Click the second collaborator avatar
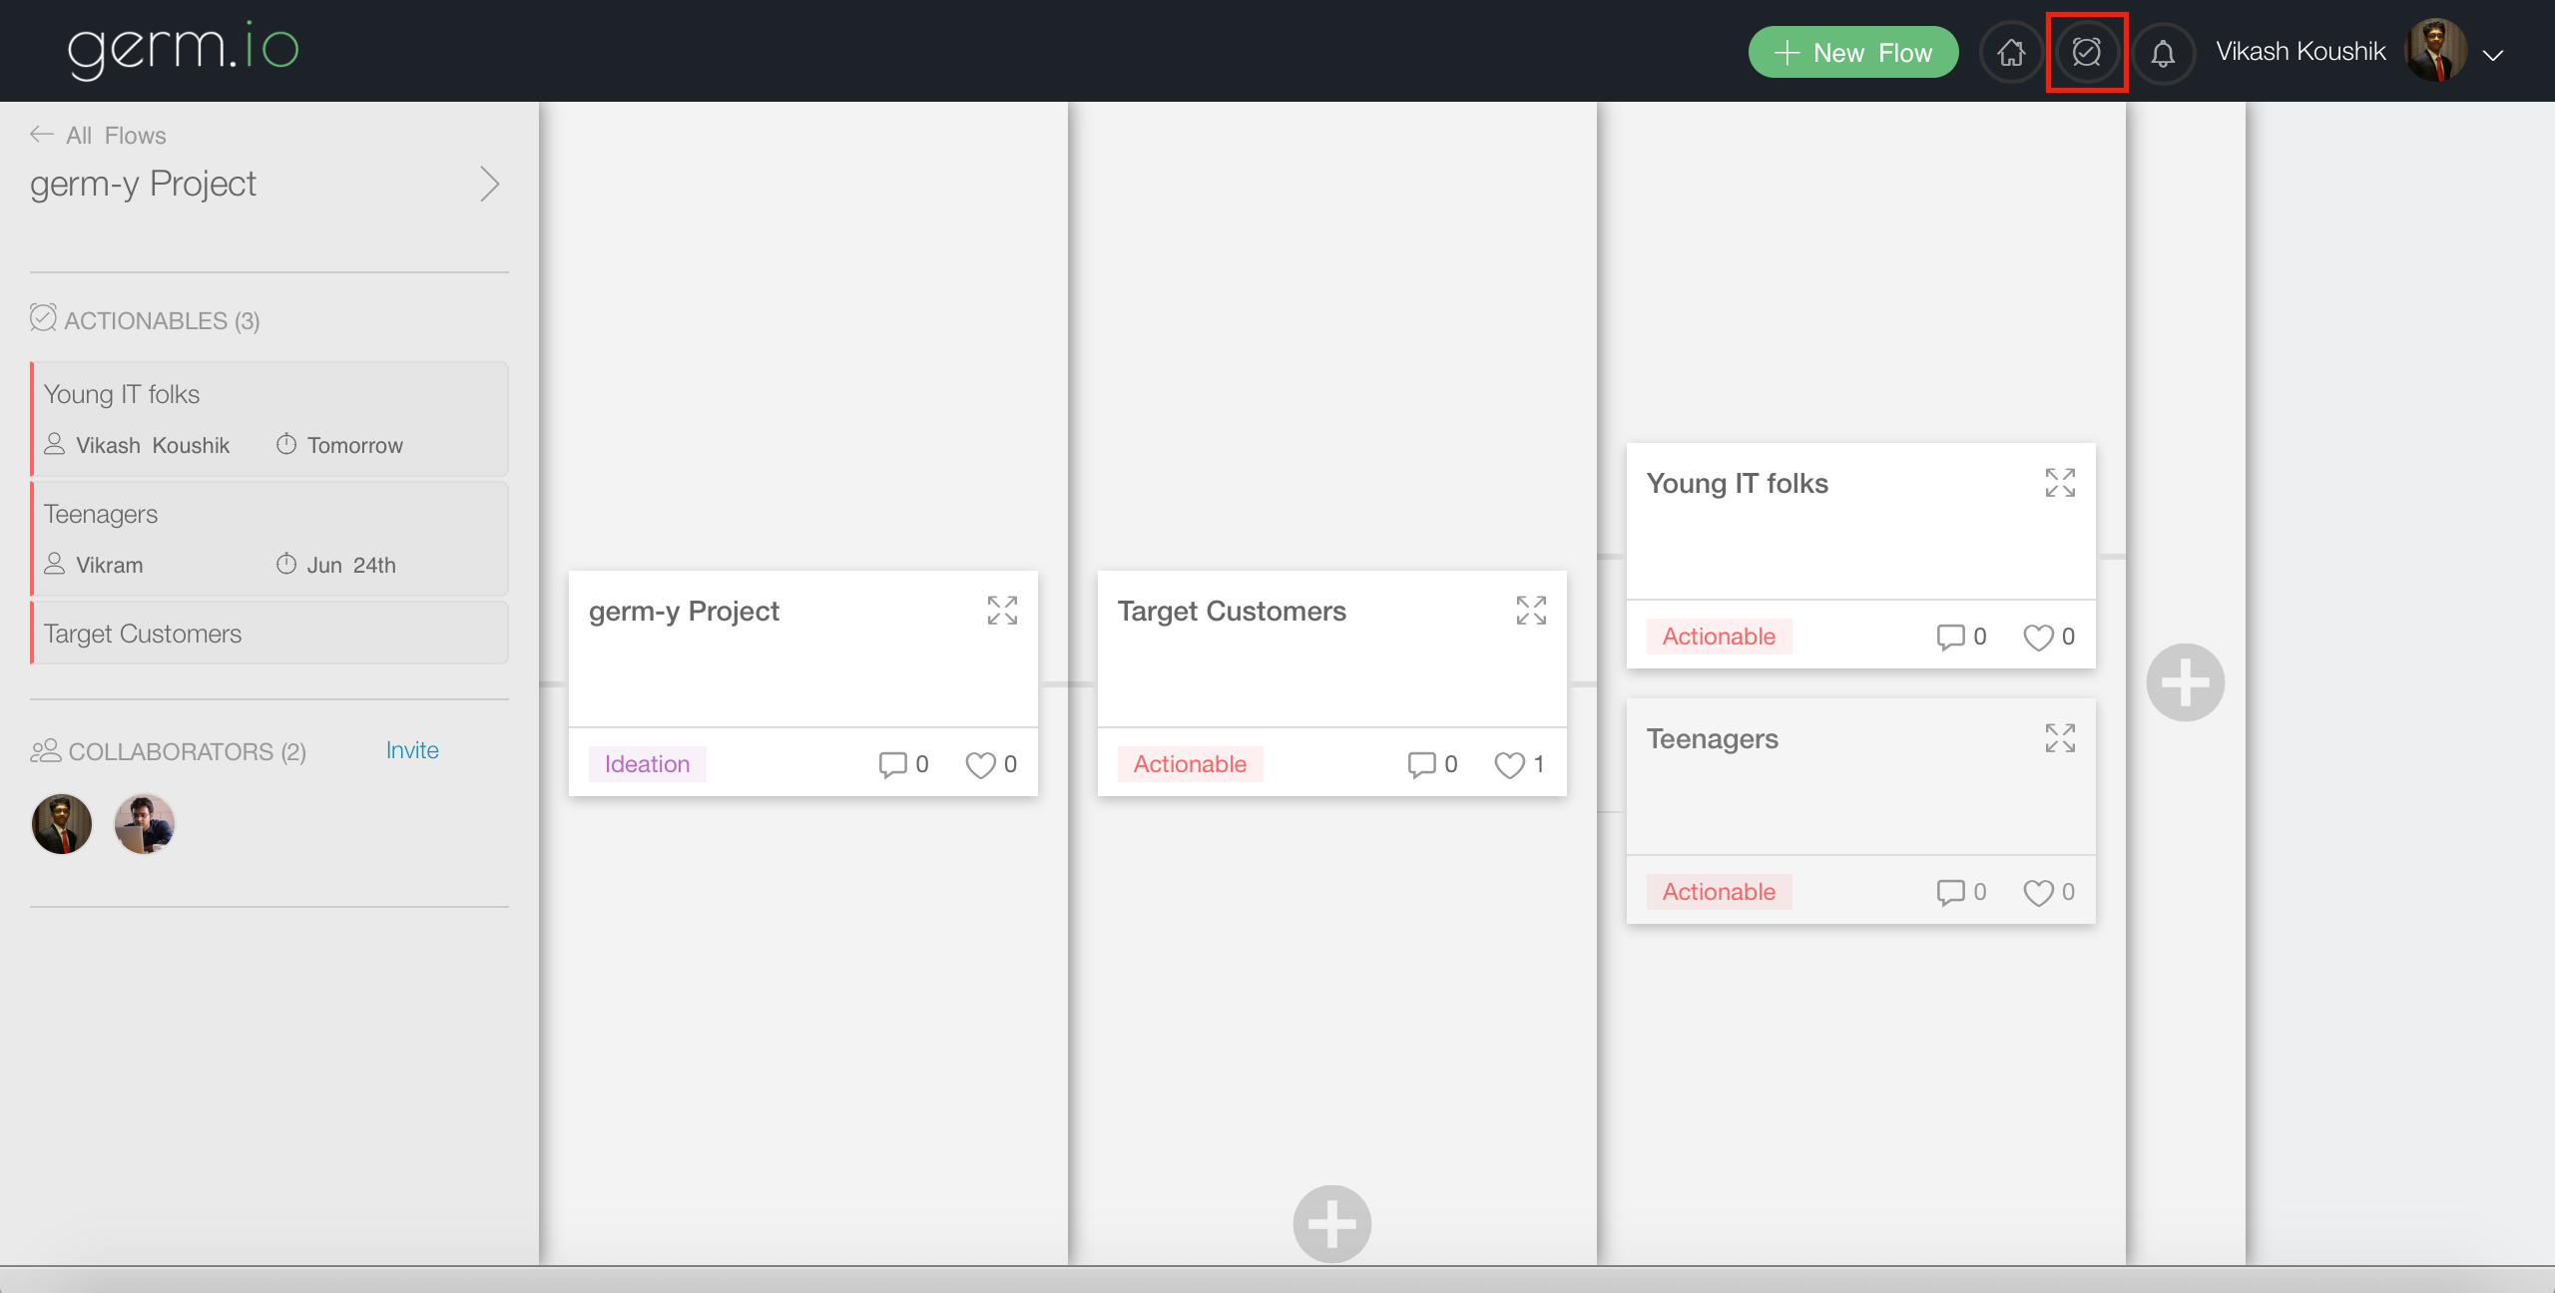Image resolution: width=2555 pixels, height=1293 pixels. pos(144,824)
